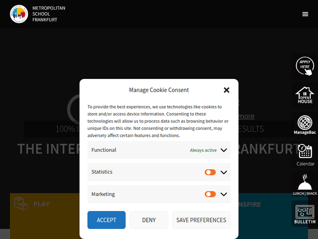Expand the Statistics section chevron
The width and height of the screenshot is (318, 239).
[x=224, y=172]
